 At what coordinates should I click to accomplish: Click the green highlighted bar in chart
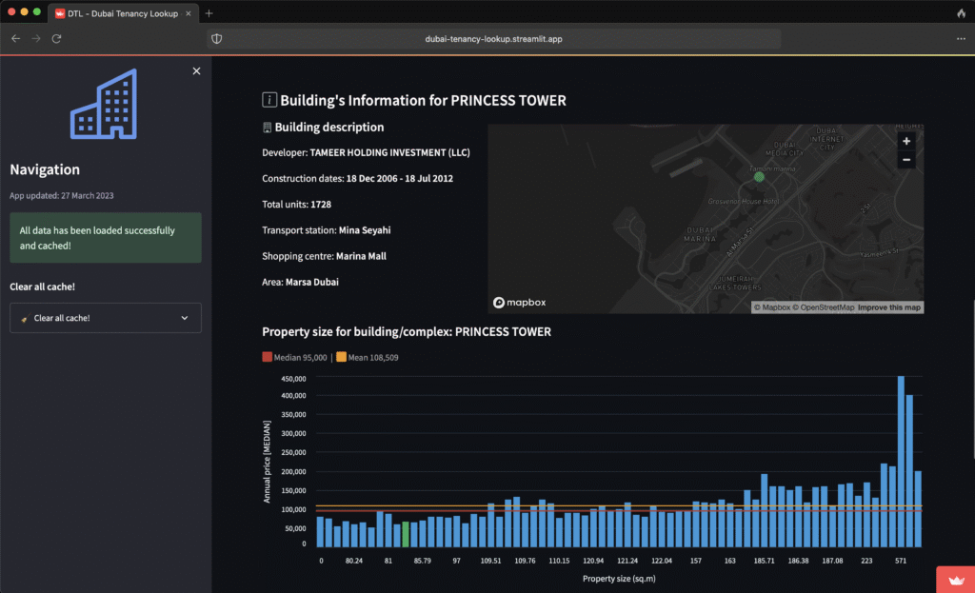pyautogui.click(x=406, y=534)
